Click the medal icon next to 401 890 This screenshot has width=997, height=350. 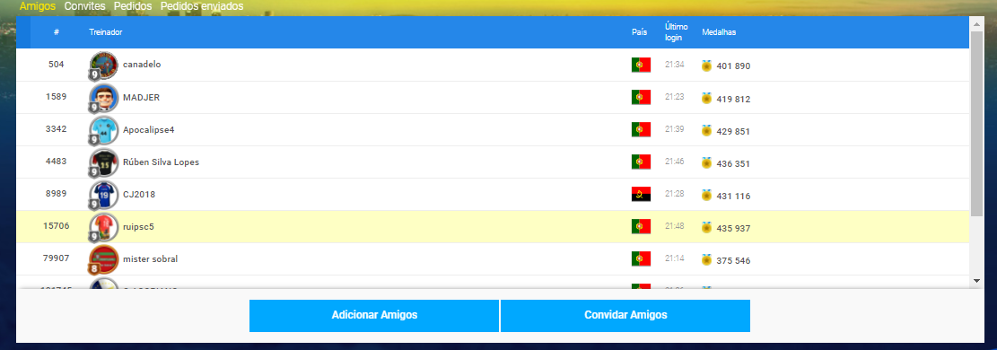click(706, 66)
